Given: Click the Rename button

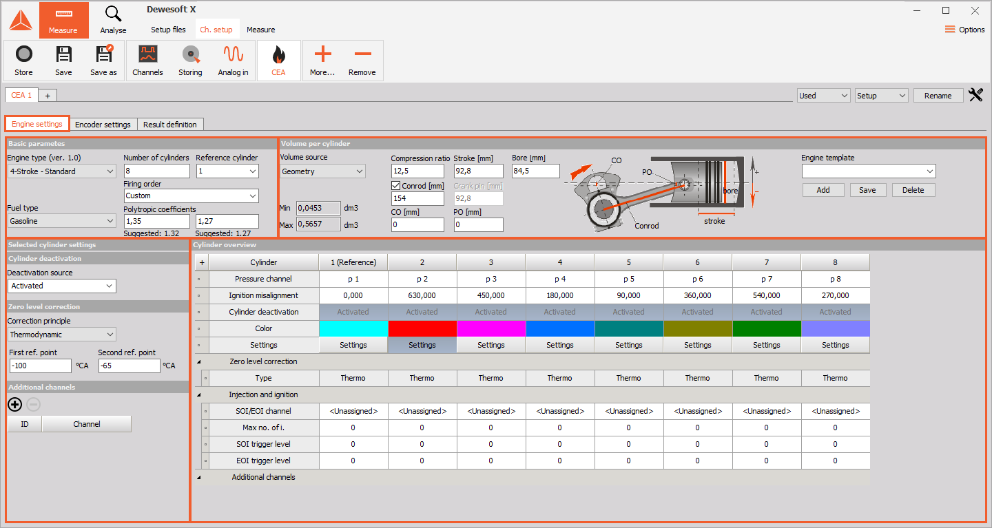Looking at the screenshot, I should click(x=938, y=95).
